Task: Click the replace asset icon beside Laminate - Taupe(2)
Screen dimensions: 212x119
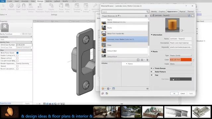Action: pyautogui.click(x=189, y=16)
